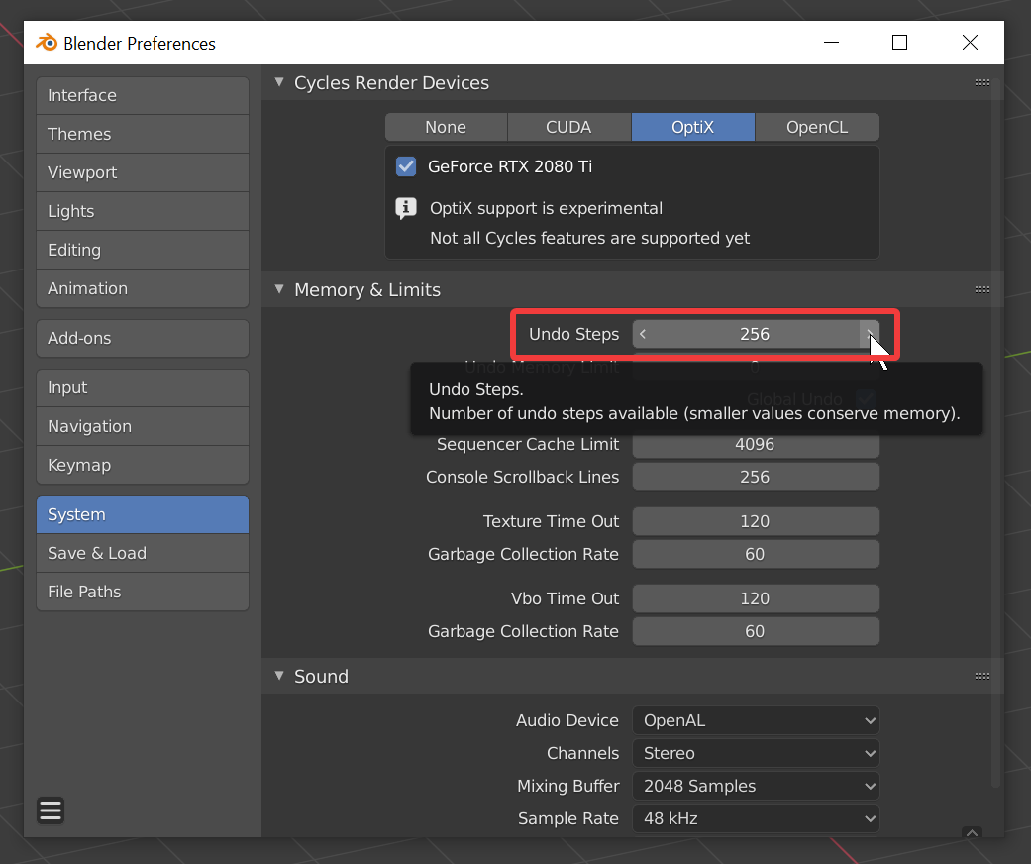
Task: Collapse the Cycles Render Devices panel
Action: [x=279, y=82]
